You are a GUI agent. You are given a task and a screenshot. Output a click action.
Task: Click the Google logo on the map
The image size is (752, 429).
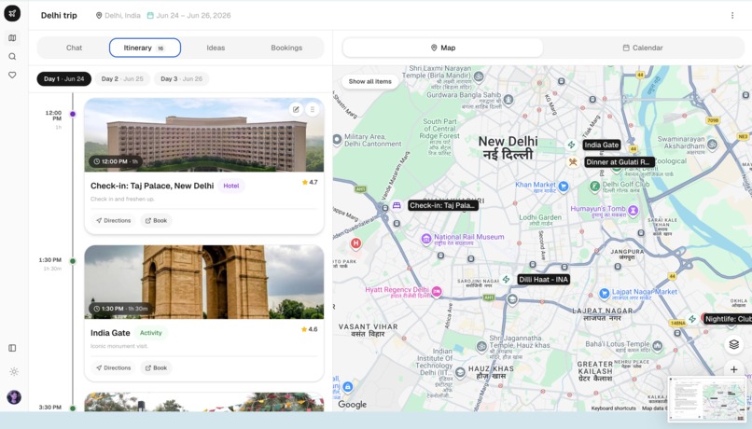click(x=352, y=404)
